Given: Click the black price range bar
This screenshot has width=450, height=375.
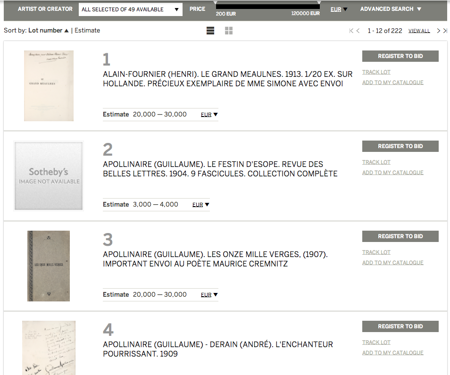Looking at the screenshot, I should coord(268,7).
